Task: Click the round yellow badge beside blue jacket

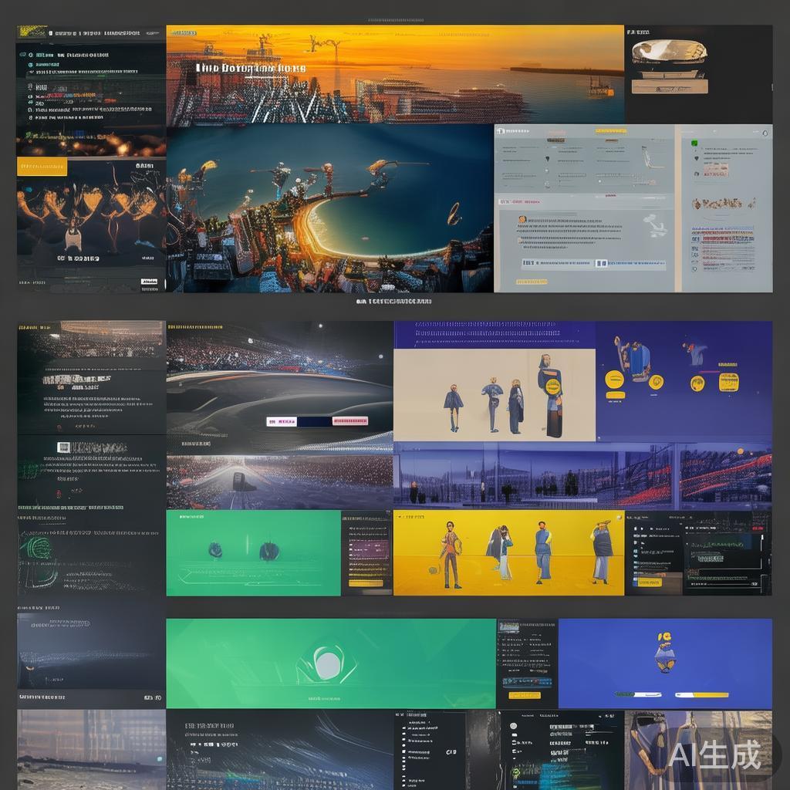Action: click(x=614, y=379)
